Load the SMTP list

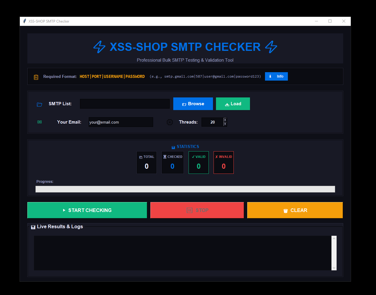(x=233, y=103)
